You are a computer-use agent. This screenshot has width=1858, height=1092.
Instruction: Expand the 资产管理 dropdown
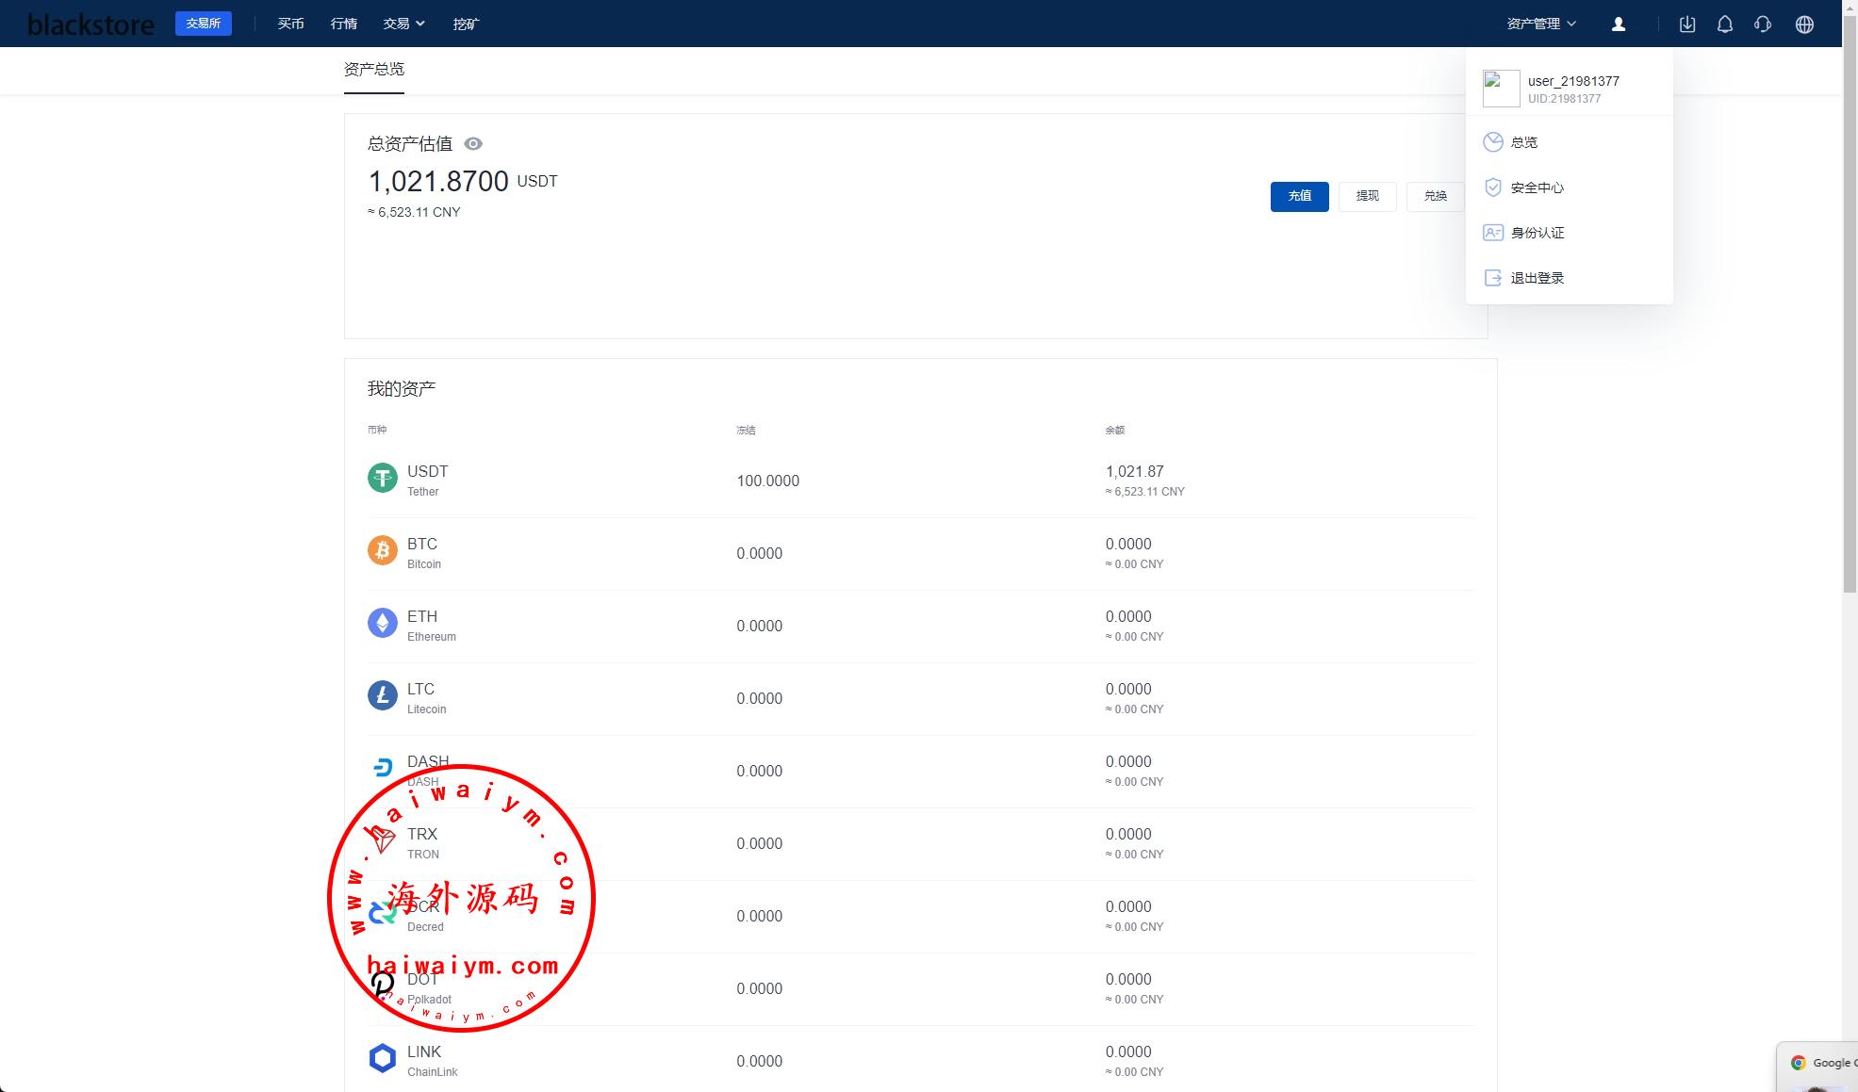[x=1541, y=24]
